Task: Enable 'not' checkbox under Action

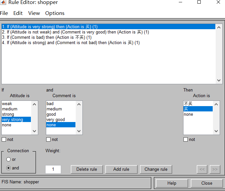Action: (x=185, y=140)
